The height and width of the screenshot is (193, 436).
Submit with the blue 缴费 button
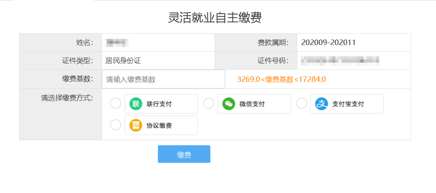pos(184,154)
